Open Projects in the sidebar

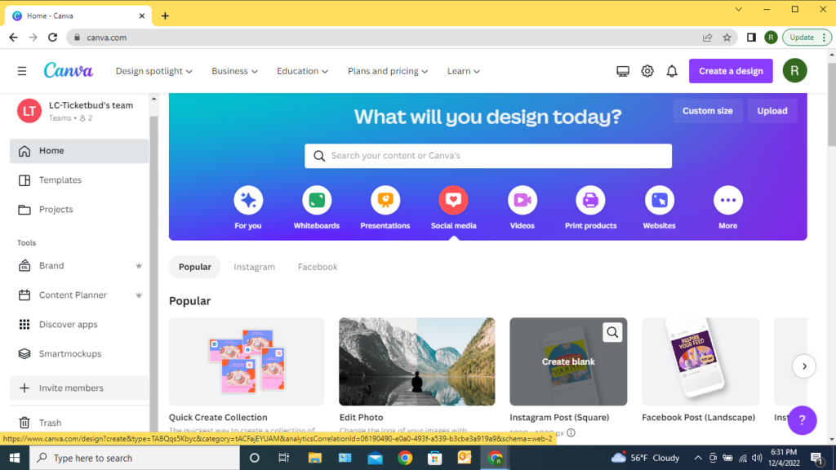pos(79,210)
